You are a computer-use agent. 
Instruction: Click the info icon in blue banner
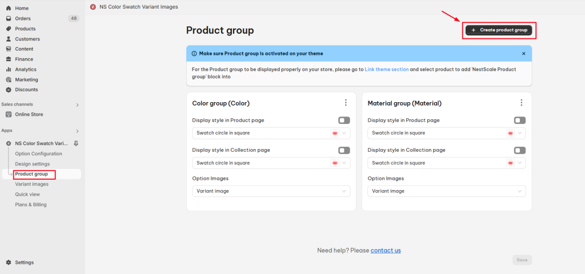194,54
